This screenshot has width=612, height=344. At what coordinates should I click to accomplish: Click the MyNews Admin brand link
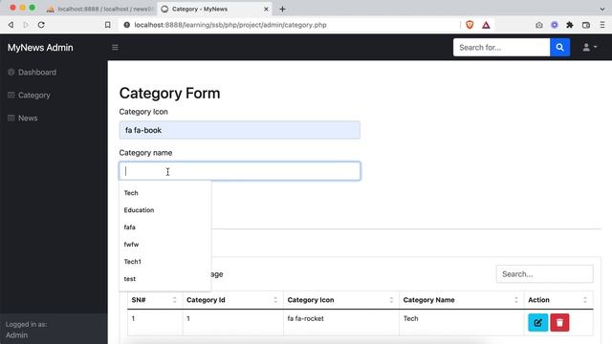(x=40, y=48)
